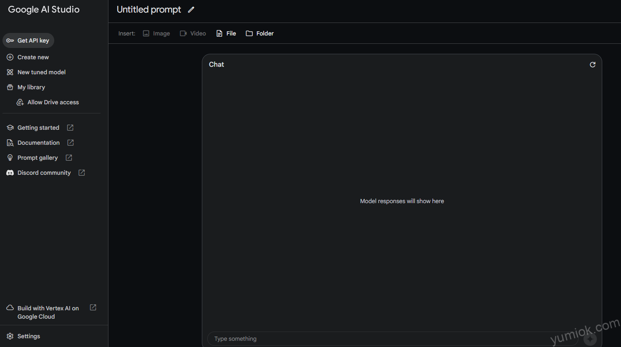Click the pencil icon to rename prompt
Image resolution: width=621 pixels, height=347 pixels.
(x=191, y=10)
